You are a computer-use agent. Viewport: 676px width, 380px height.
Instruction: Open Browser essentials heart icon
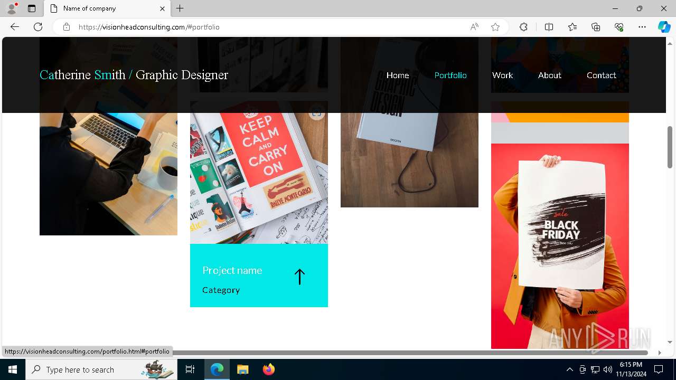click(x=619, y=27)
